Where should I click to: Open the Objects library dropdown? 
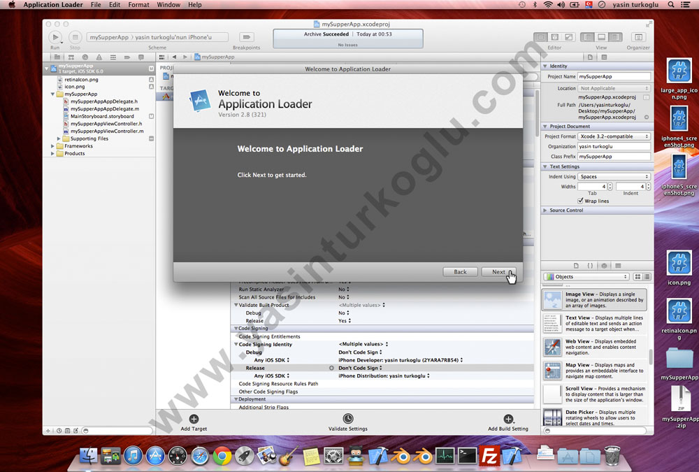coord(586,277)
